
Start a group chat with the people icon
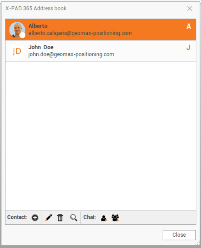[115, 218]
